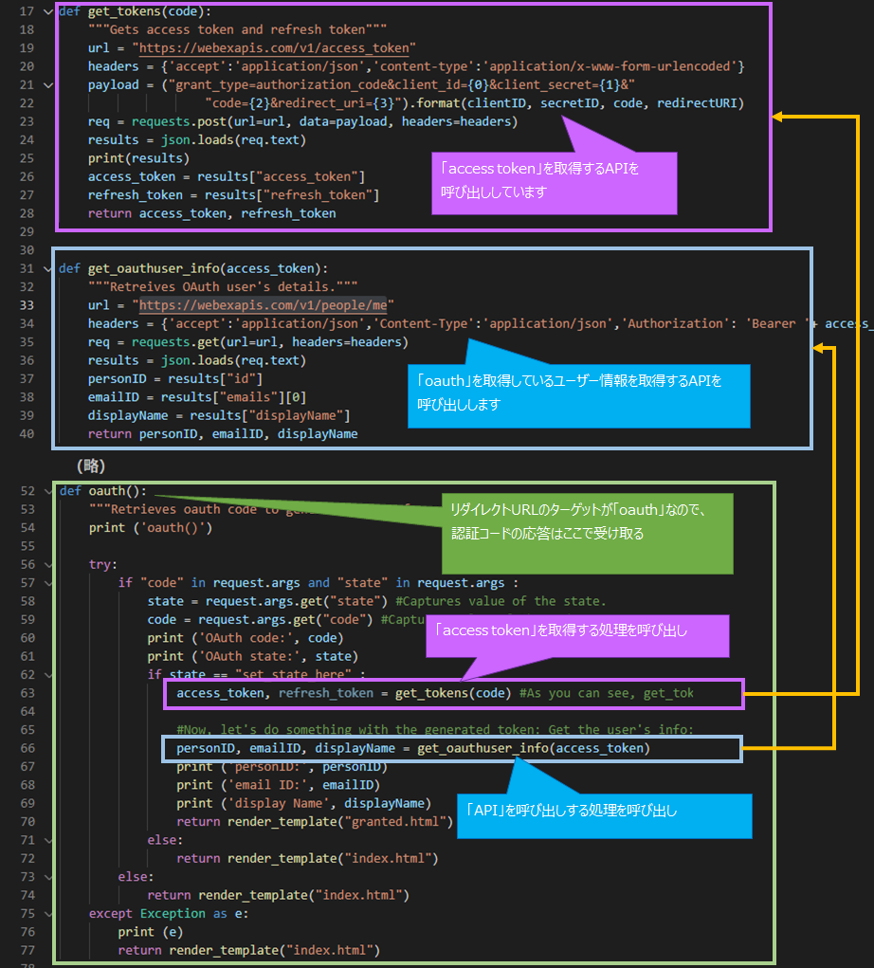Select the blue callout below the headers line
The image size is (874, 968).
coord(578,393)
